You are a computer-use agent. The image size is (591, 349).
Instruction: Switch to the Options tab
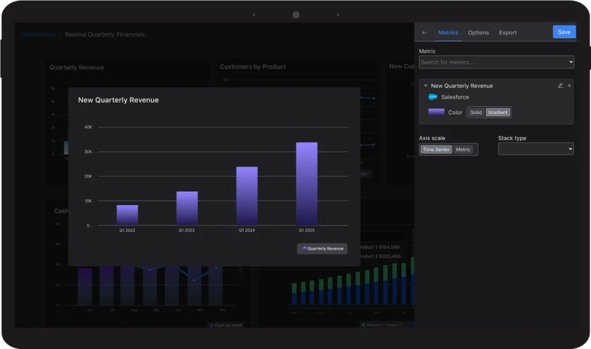(478, 33)
